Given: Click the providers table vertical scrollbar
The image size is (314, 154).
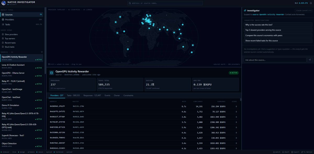Looking at the screenshot, I should (240, 100).
